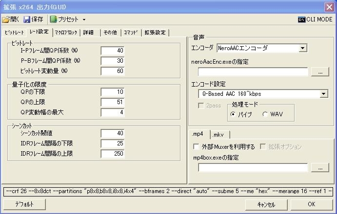Go to the その他 tab
The image size is (337, 214).
(x=111, y=33)
